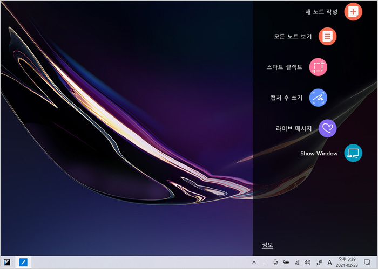Click the blue pen app in taskbar
378x269 pixels.
(23, 263)
